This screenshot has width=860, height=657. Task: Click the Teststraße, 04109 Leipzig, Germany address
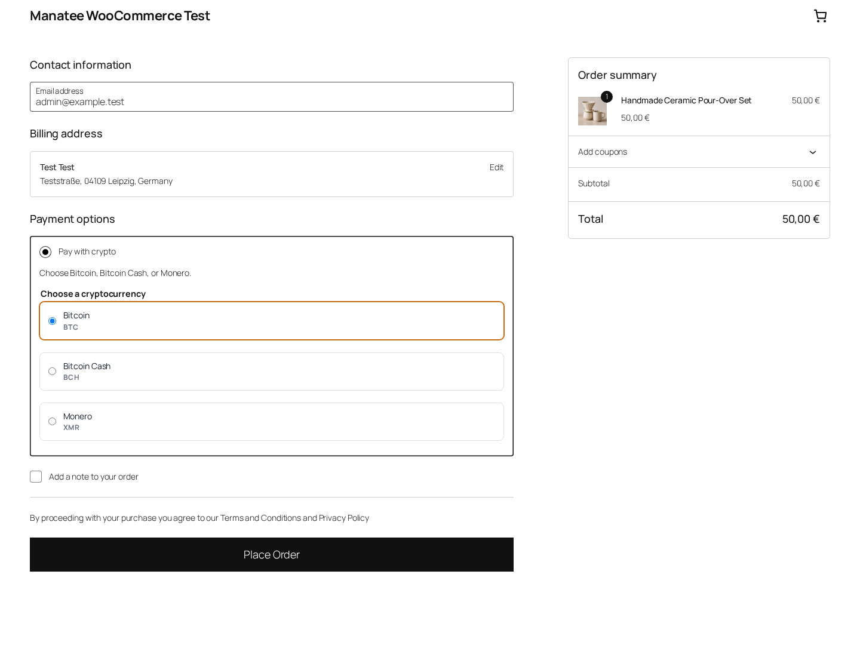[x=106, y=181]
